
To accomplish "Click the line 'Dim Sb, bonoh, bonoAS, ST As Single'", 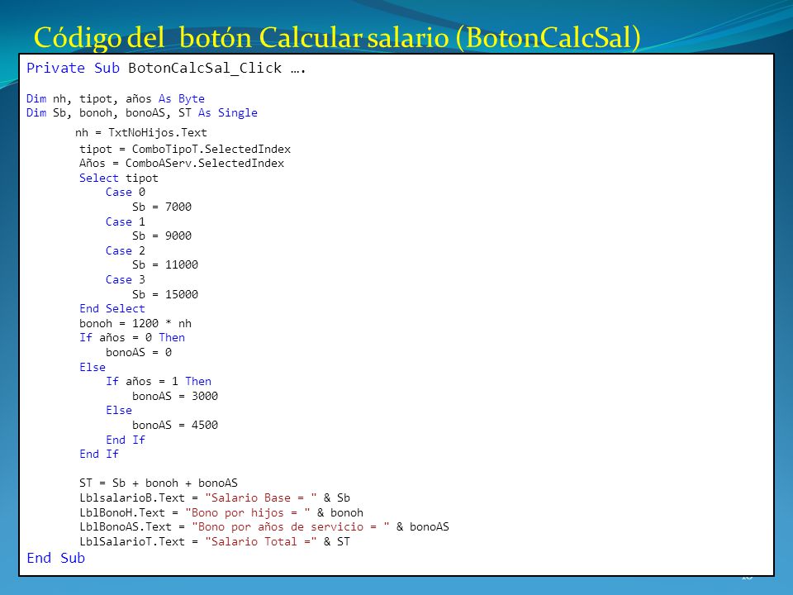I will click(141, 113).
